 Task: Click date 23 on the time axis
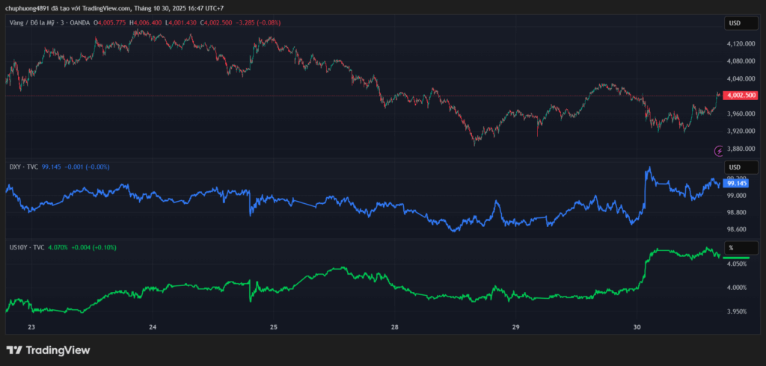(31, 327)
